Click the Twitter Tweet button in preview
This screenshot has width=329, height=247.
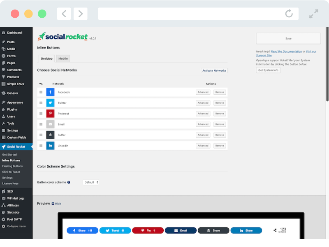pos(115,231)
